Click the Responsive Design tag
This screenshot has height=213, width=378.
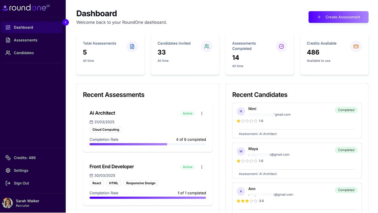pyautogui.click(x=141, y=183)
